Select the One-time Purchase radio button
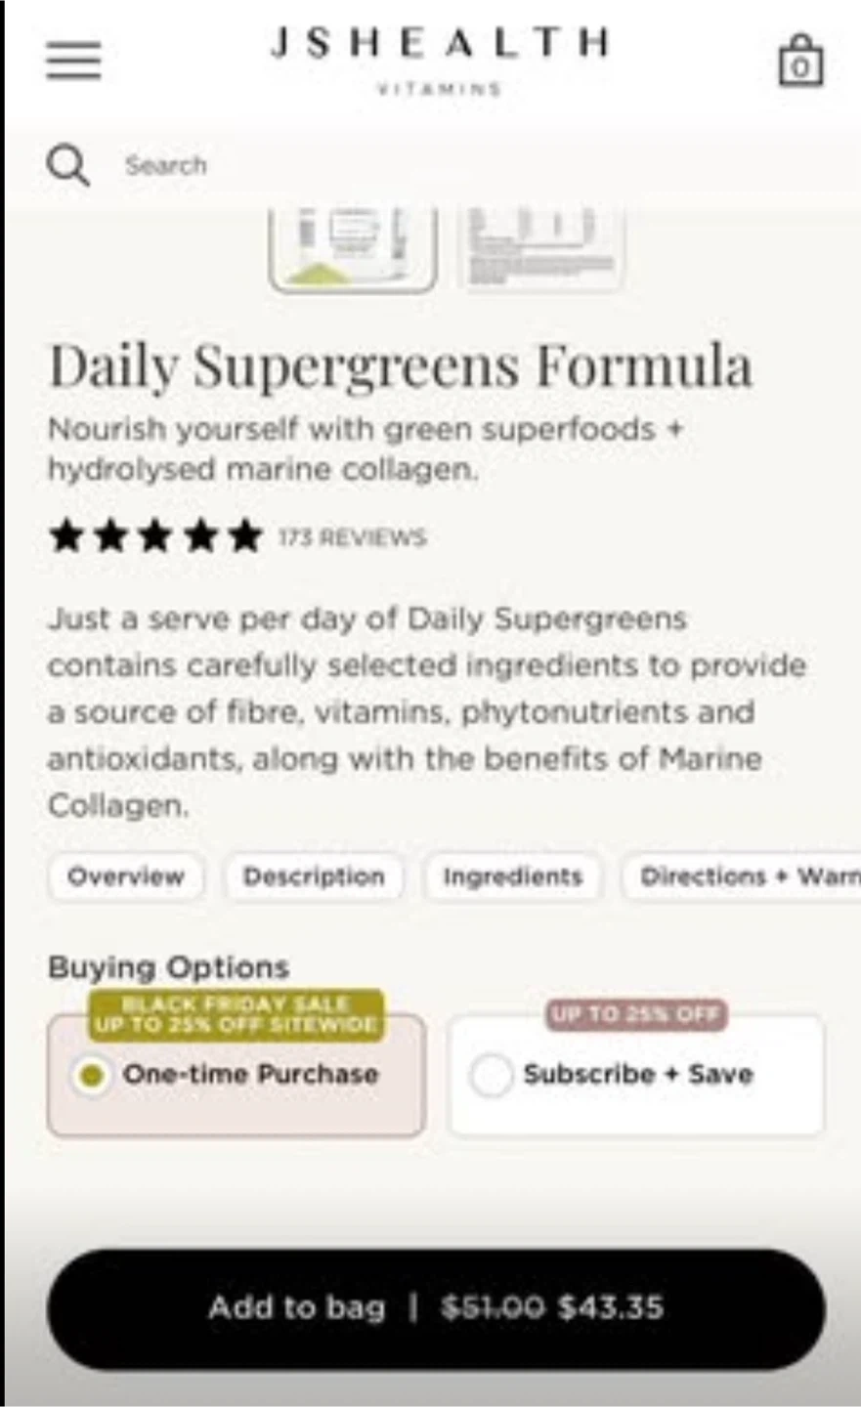The height and width of the screenshot is (1407, 861). [92, 1075]
